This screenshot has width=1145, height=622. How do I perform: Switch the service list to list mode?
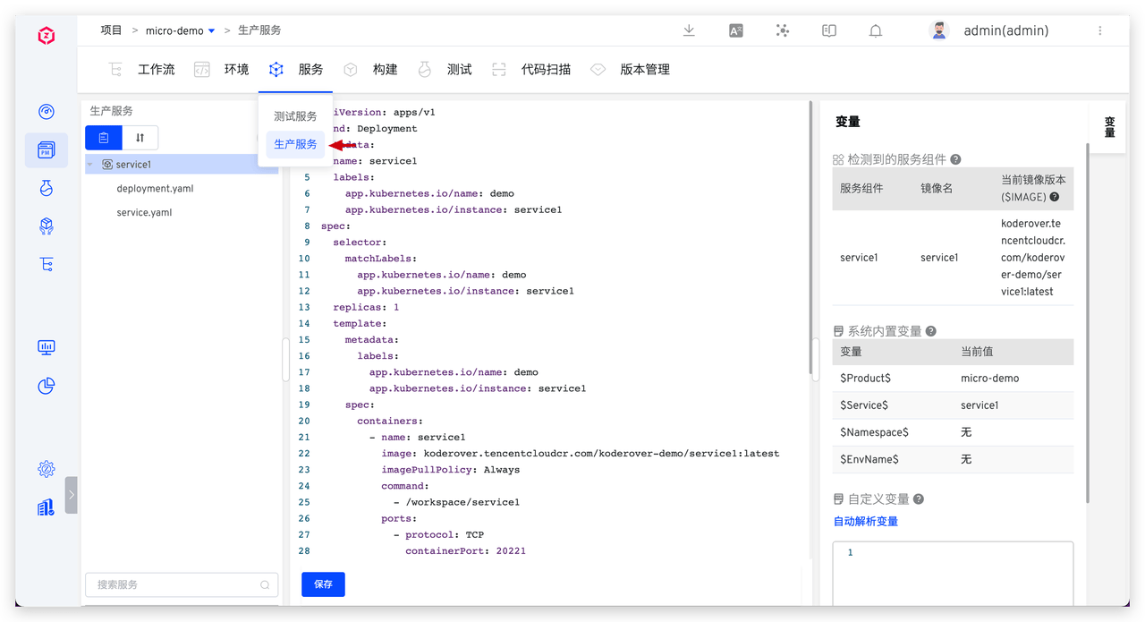103,138
